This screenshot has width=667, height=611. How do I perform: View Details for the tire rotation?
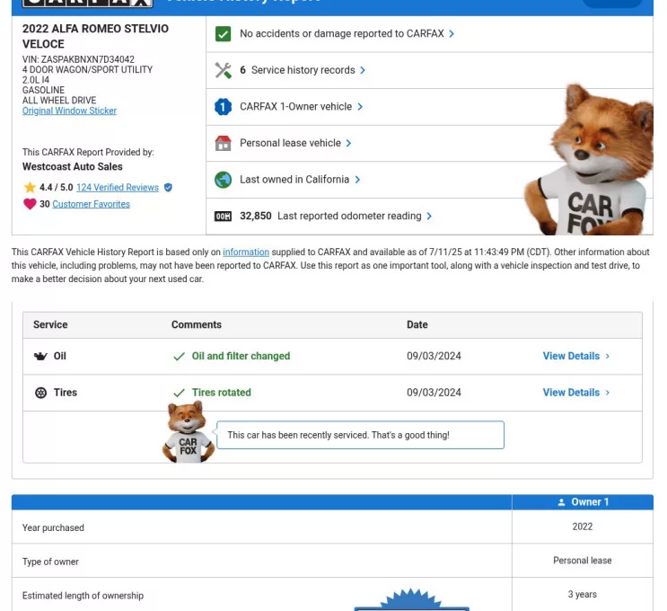pos(575,393)
